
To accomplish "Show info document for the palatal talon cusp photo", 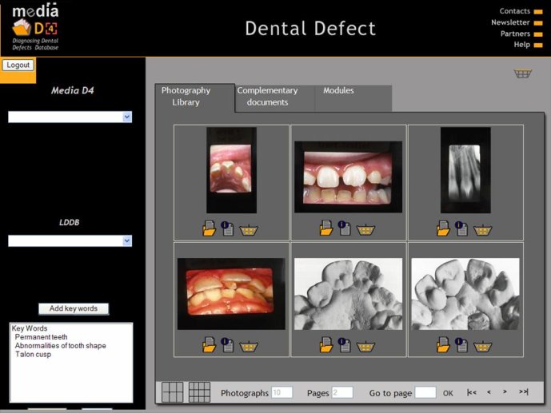I will [x=227, y=228].
